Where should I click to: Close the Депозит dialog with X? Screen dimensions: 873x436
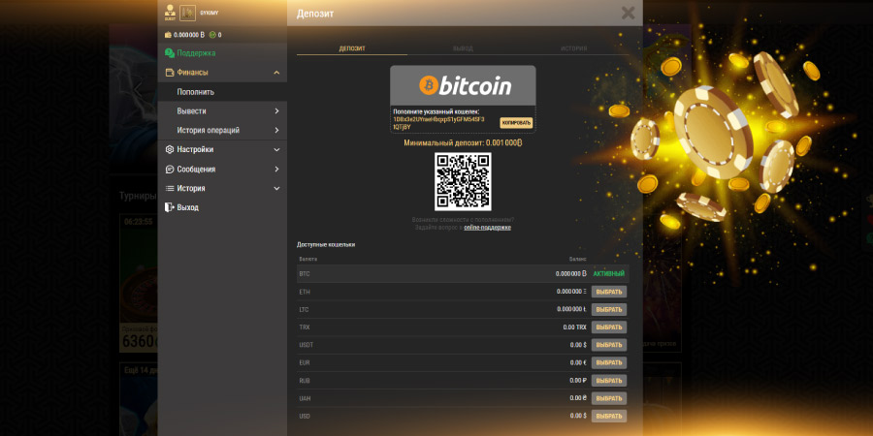(x=628, y=13)
